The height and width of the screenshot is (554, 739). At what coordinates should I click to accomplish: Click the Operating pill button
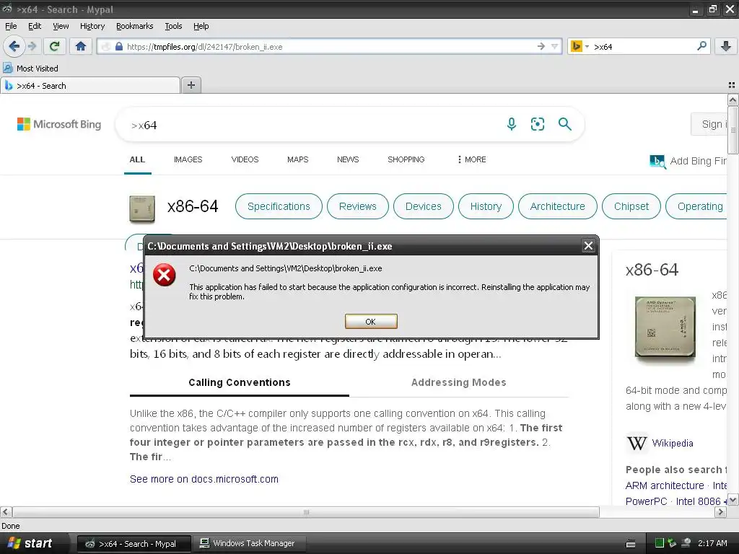click(696, 206)
